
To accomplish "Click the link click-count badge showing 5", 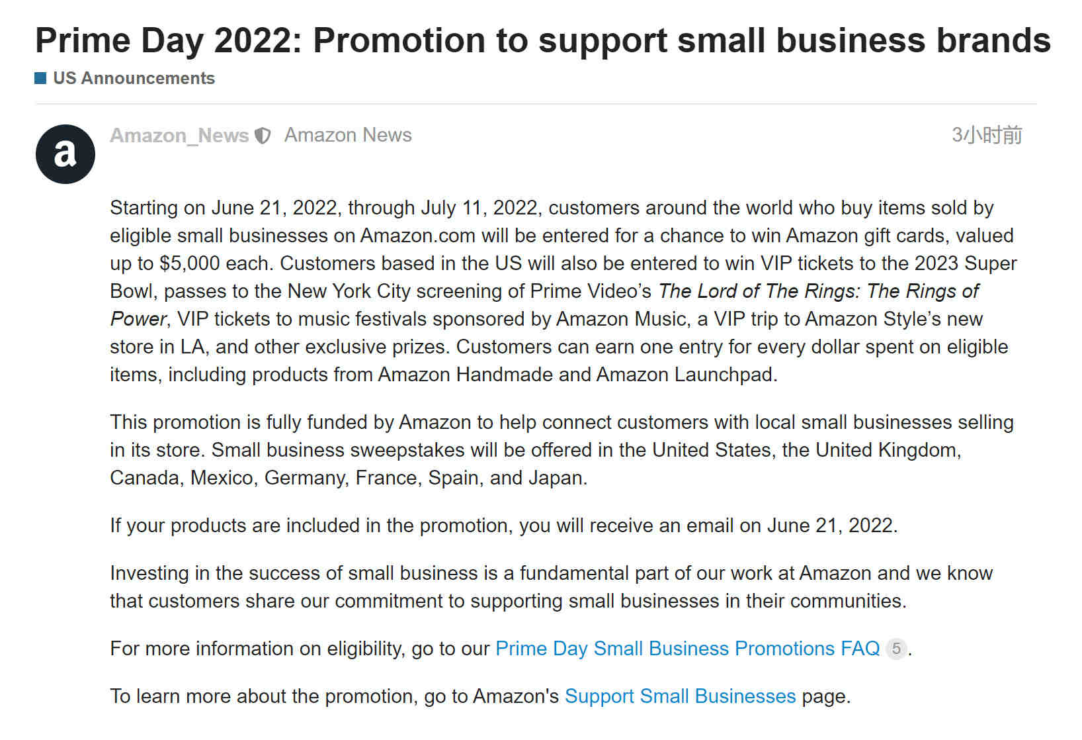I will coord(896,649).
